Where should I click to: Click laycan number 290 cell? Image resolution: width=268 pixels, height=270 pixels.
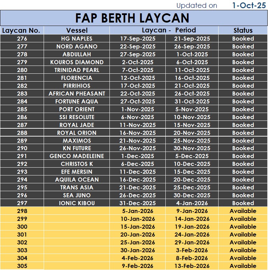tap(22, 148)
